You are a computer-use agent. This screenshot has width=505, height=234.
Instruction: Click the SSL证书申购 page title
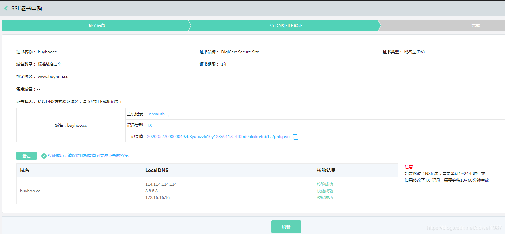(27, 9)
